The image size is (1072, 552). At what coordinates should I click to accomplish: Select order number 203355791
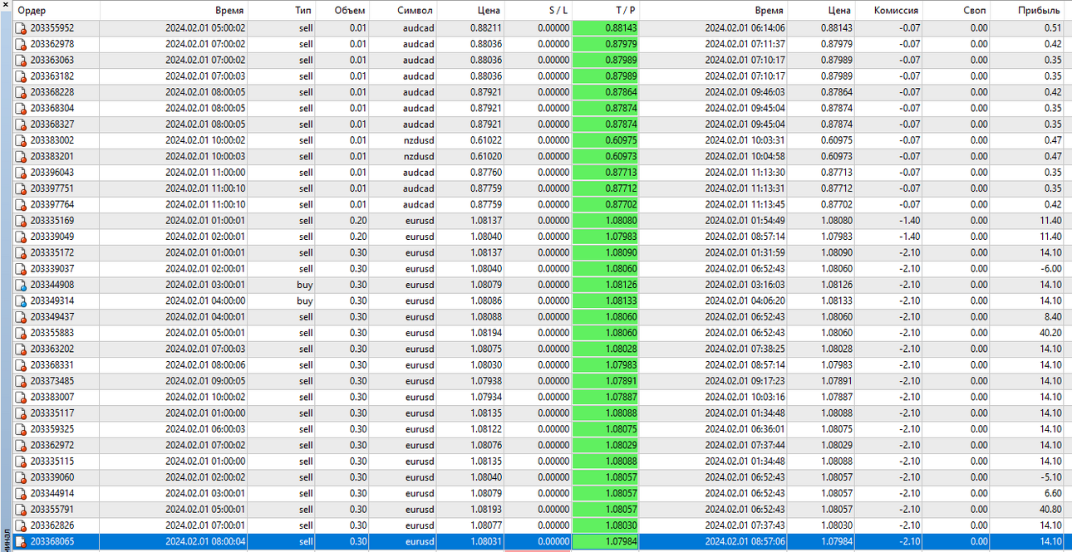coord(52,510)
